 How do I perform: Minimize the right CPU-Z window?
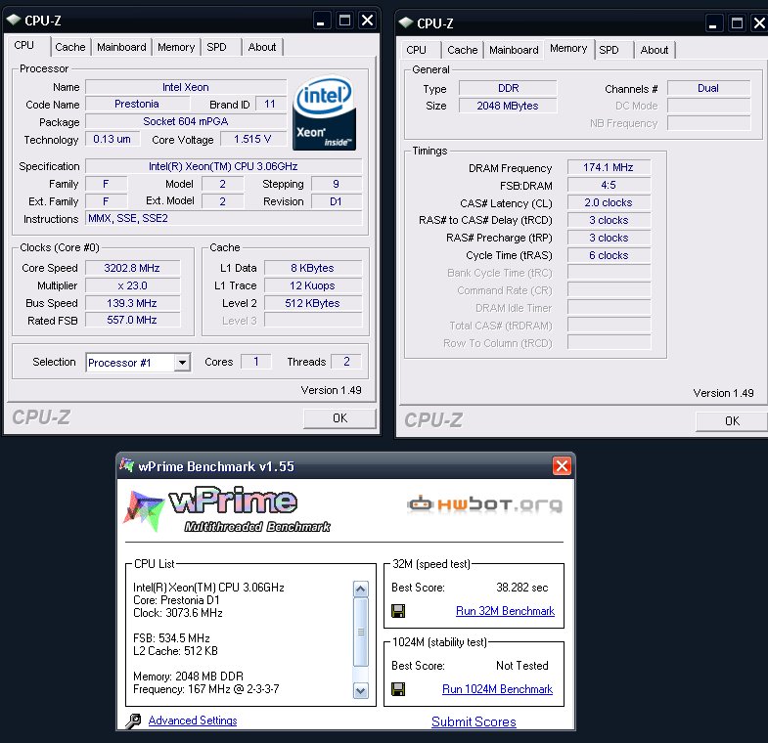[713, 23]
